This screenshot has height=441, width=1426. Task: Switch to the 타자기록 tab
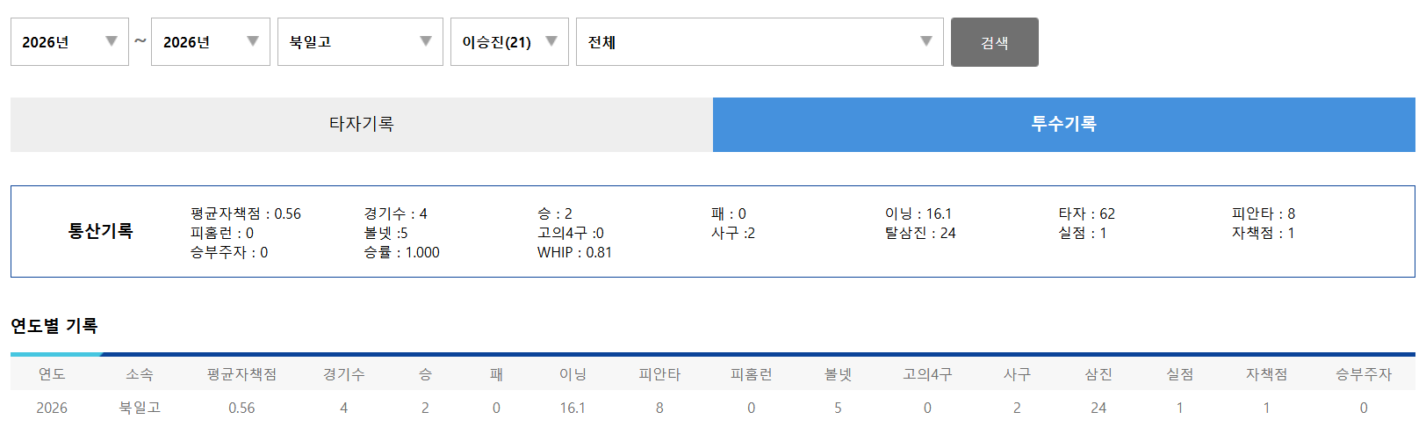click(362, 125)
